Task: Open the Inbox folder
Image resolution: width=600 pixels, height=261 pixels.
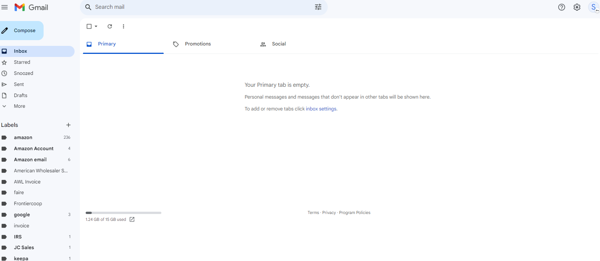Action: pyautogui.click(x=37, y=51)
